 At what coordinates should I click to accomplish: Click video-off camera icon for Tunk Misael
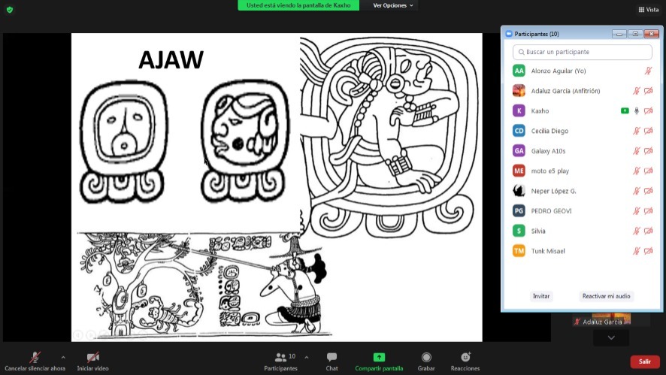[x=648, y=251]
